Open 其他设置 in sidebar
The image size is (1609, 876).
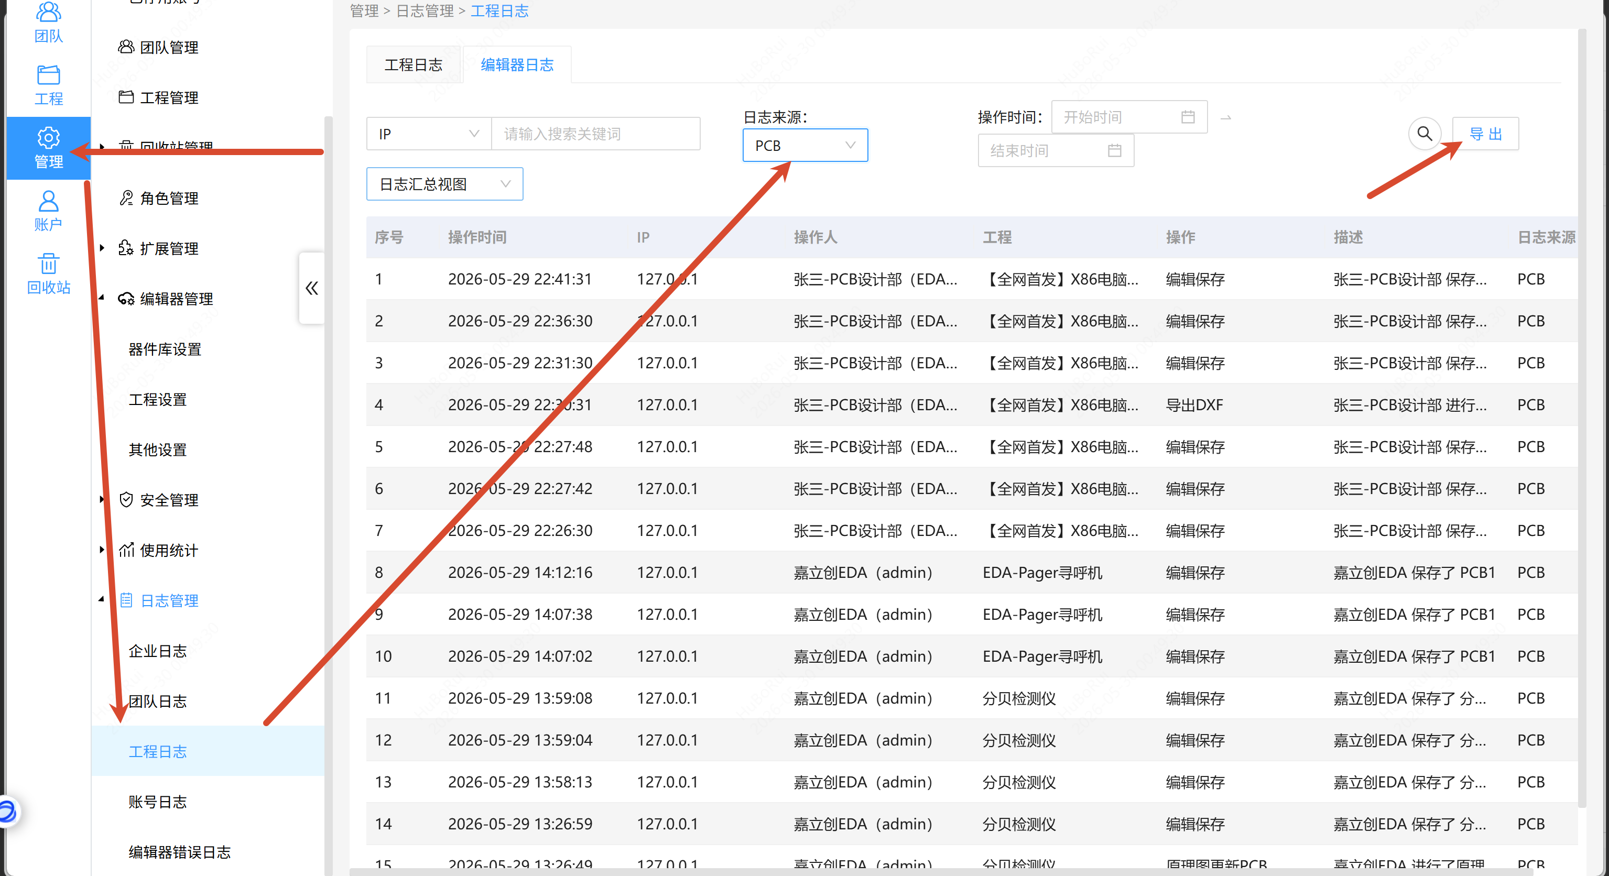point(157,450)
